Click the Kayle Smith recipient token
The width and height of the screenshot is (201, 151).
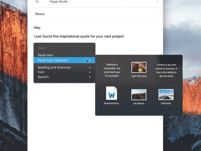tap(59, 2)
